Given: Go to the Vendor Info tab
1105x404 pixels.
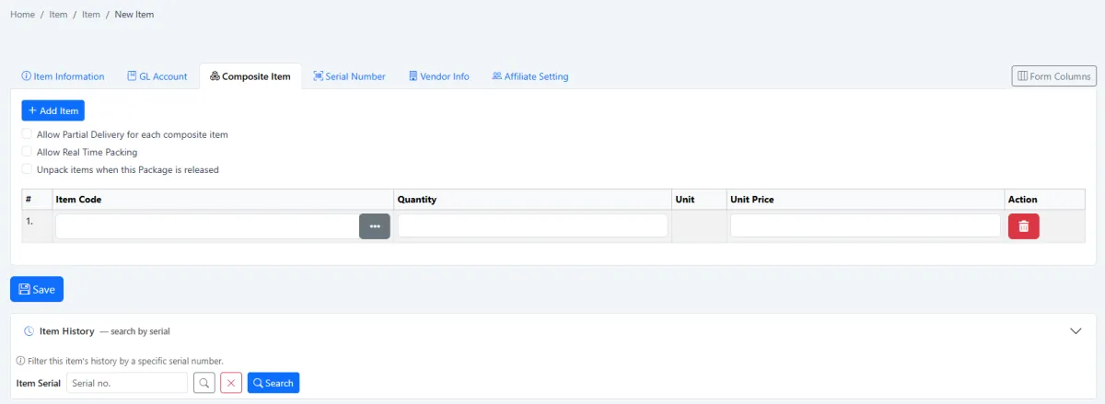Looking at the screenshot, I should [x=438, y=76].
